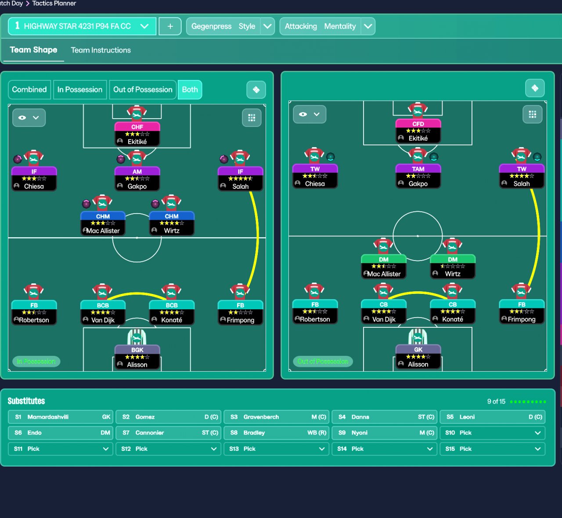Click Salah's IF player card
The width and height of the screenshot is (562, 518).
coord(240,179)
